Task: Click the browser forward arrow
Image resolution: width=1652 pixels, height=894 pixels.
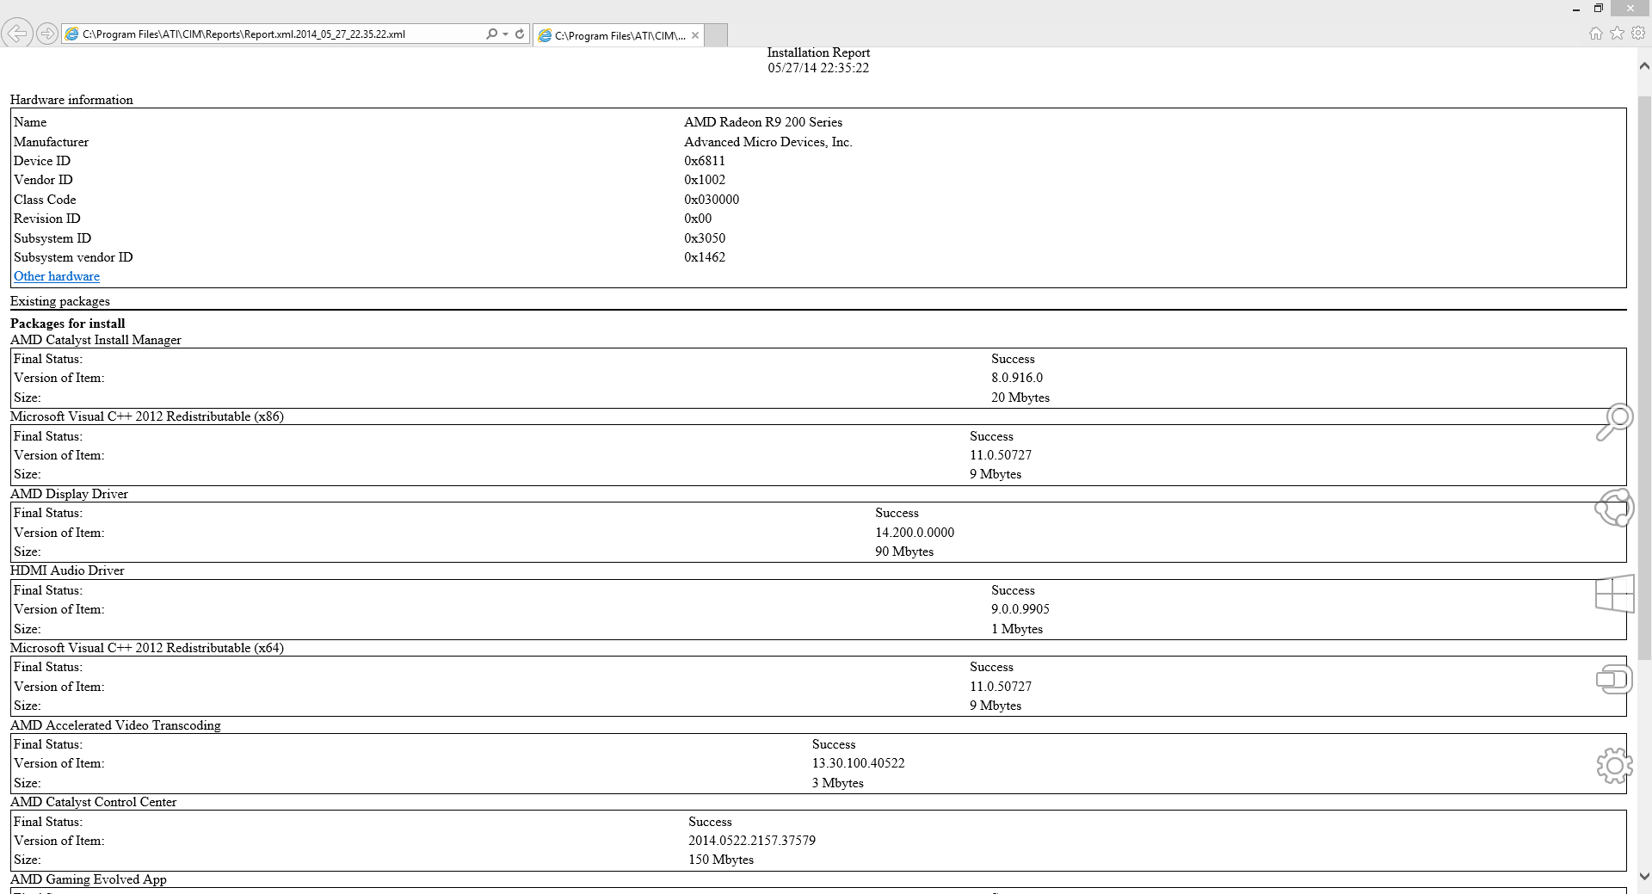Action: [x=47, y=34]
